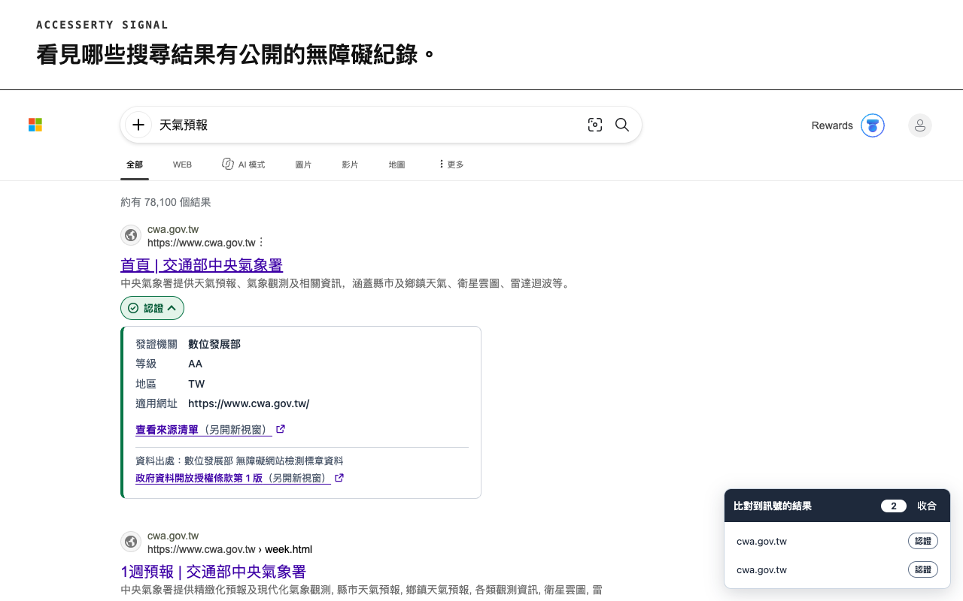Switch to the WEB tab
963x601 pixels.
182,165
